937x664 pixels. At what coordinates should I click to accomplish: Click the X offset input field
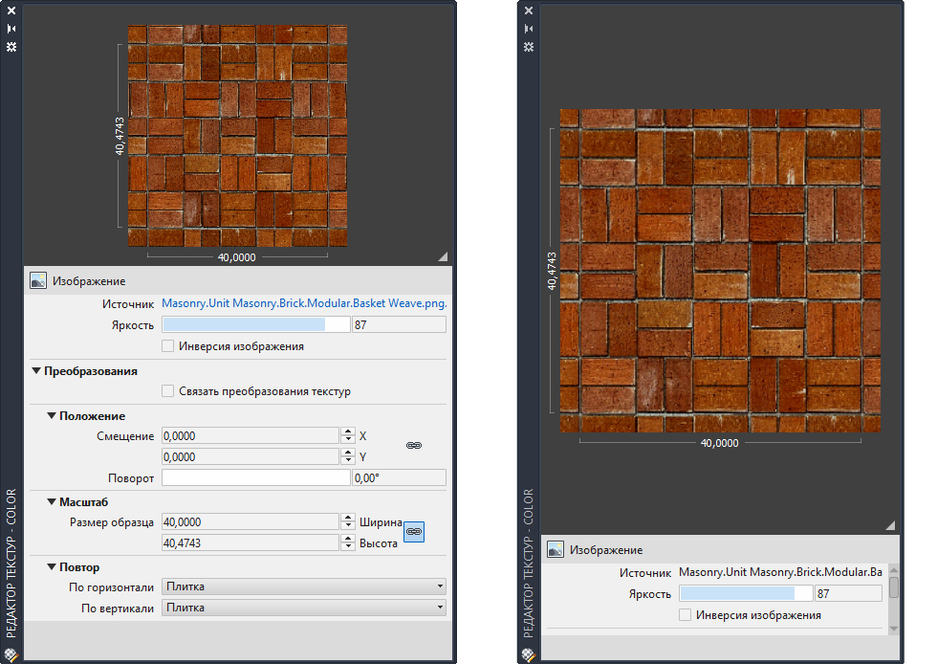click(x=251, y=435)
